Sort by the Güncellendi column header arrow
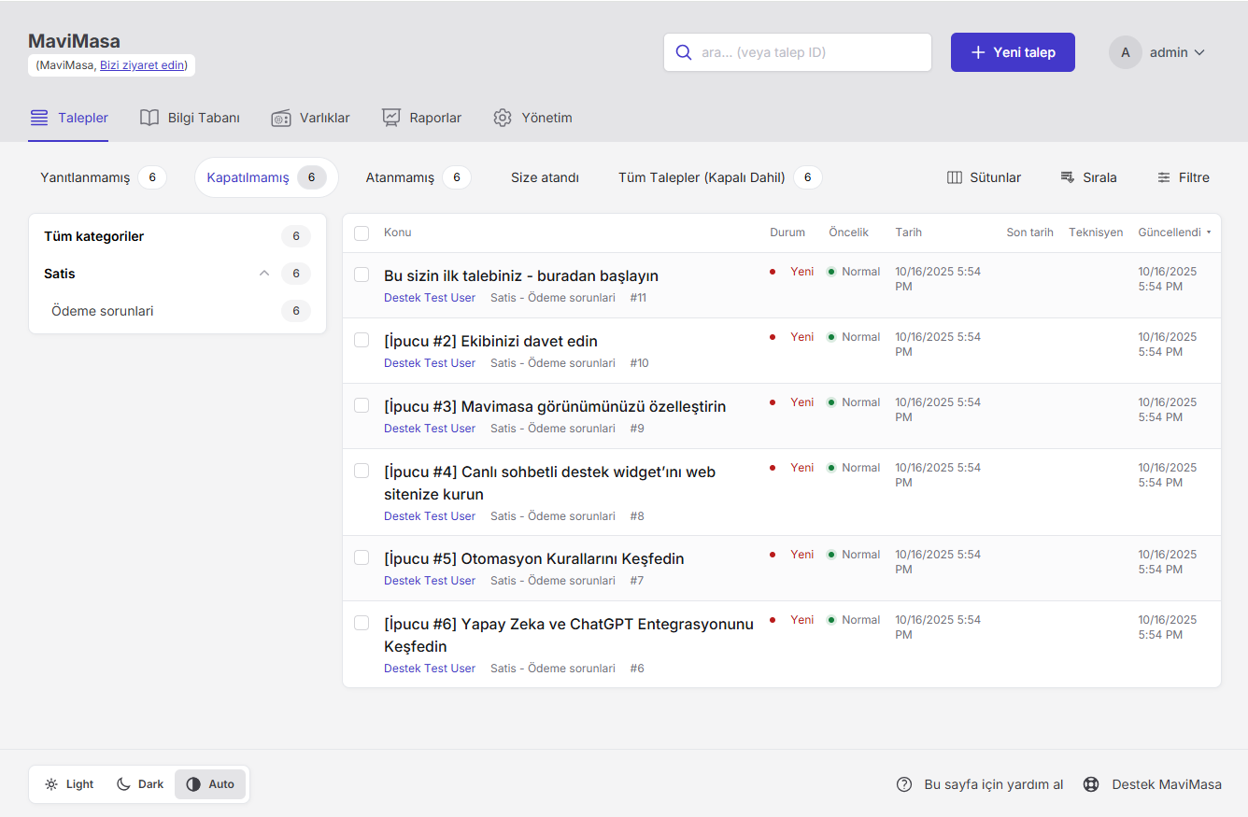The width and height of the screenshot is (1248, 817). [1209, 232]
